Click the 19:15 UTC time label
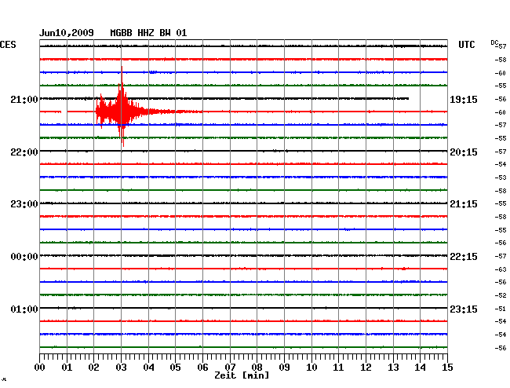 click(464, 99)
